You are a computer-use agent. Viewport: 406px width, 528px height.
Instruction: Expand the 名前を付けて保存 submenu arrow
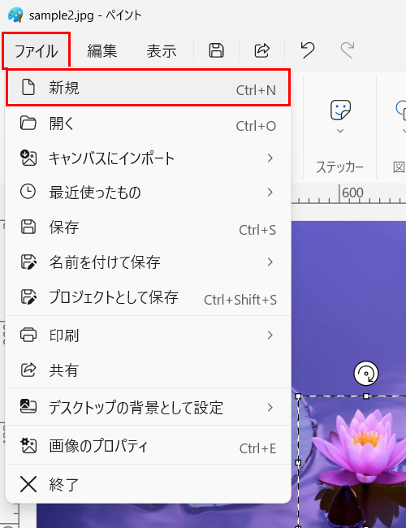[x=270, y=262]
